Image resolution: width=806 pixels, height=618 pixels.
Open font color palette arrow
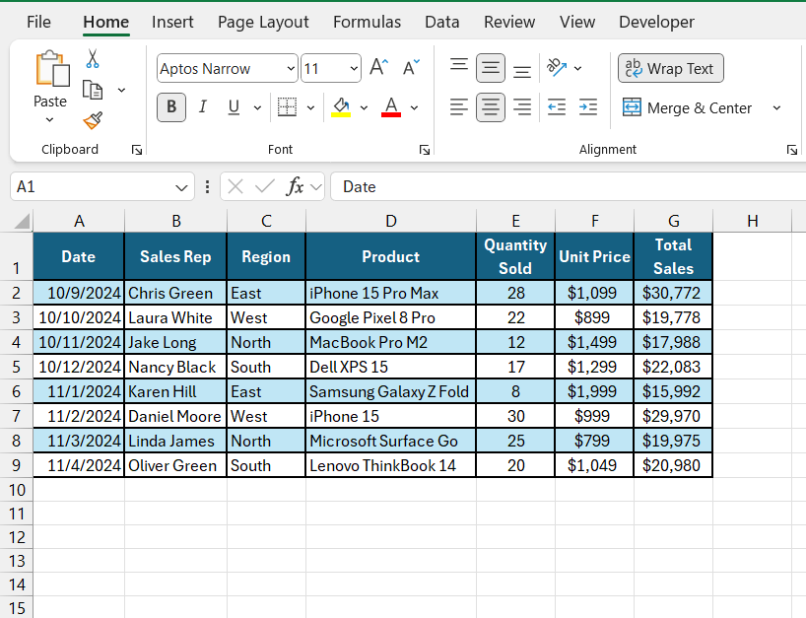click(414, 108)
